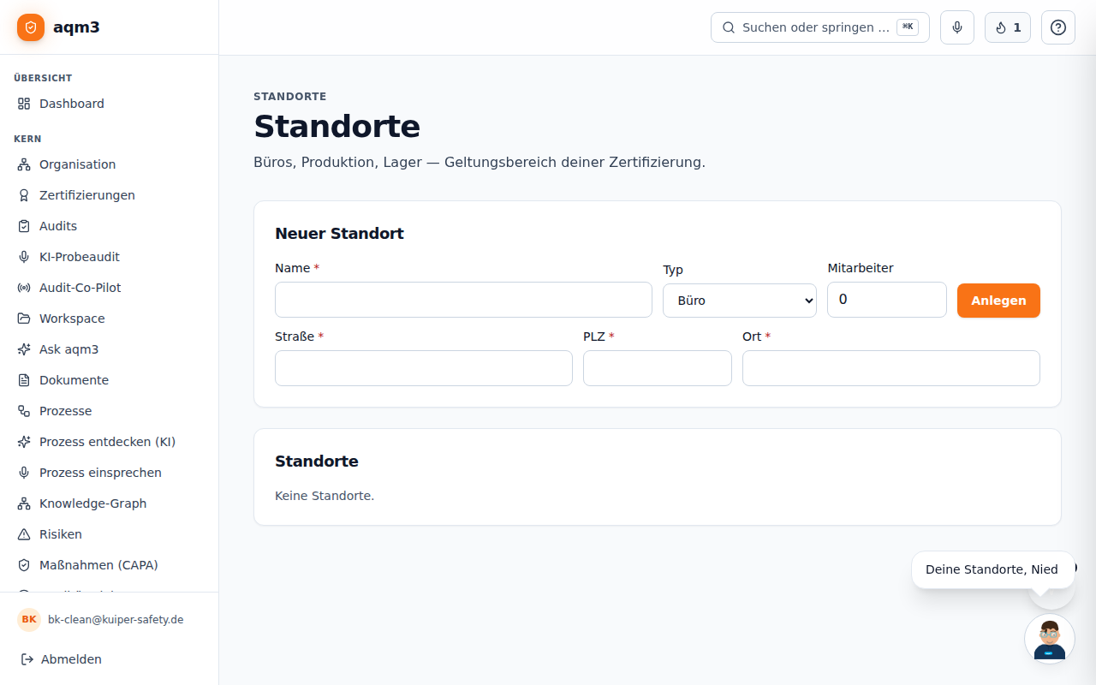Click the Organisation hierarchy icon
This screenshot has height=685, width=1096.
point(24,164)
